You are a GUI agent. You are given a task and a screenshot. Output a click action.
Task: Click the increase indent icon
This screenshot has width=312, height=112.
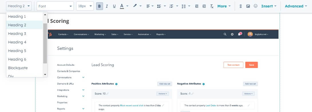point(204,6)
